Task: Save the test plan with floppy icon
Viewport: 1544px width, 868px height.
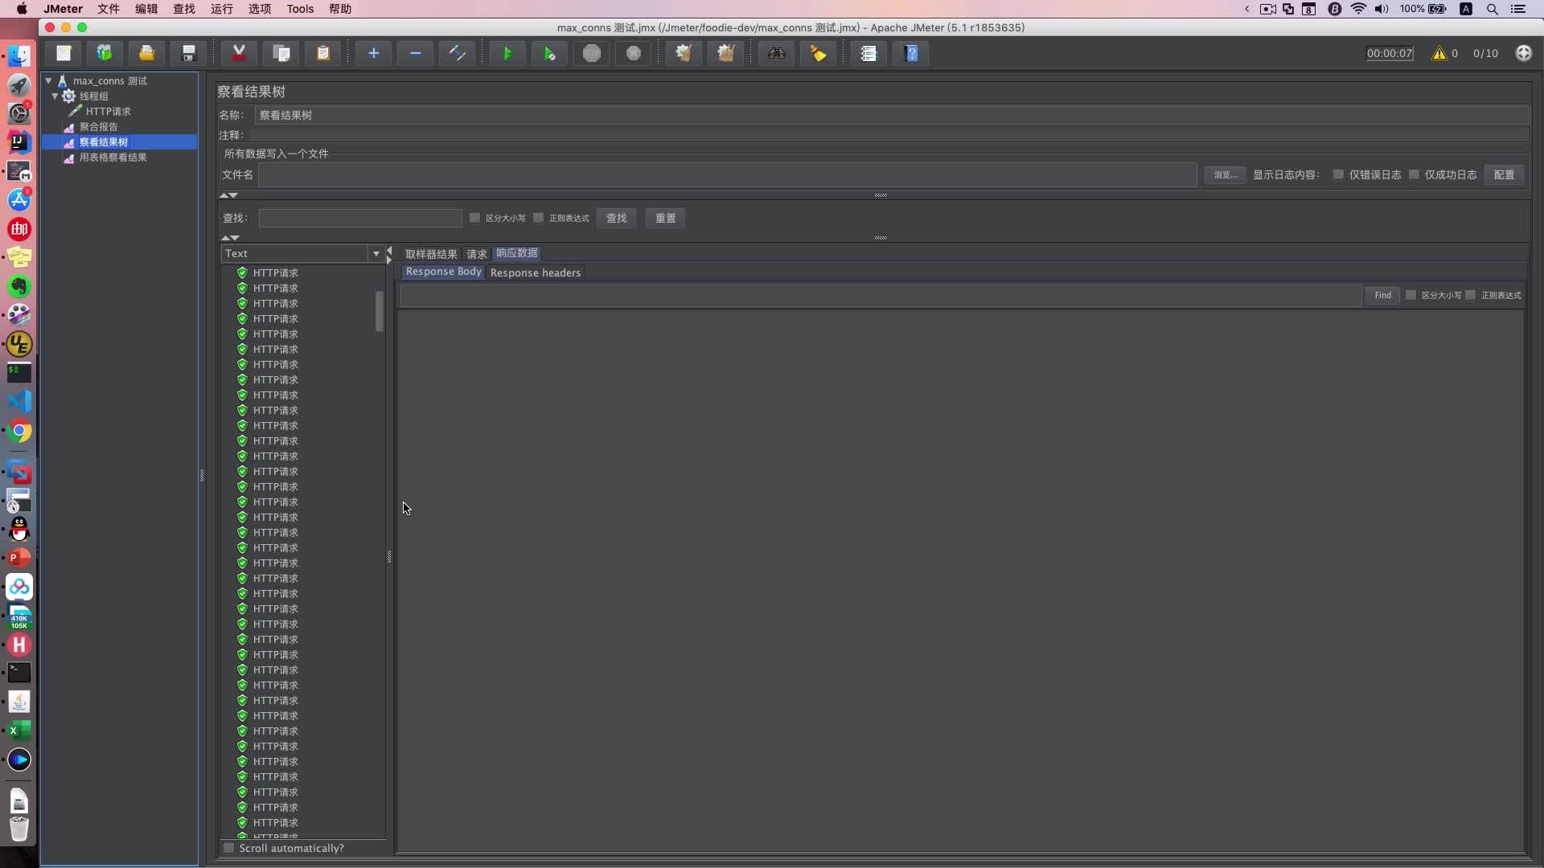Action: [189, 53]
